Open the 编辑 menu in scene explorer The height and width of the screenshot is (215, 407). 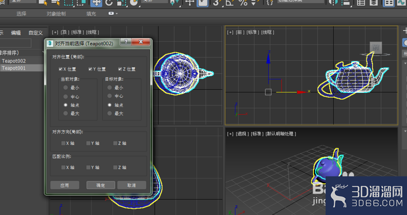(16, 33)
